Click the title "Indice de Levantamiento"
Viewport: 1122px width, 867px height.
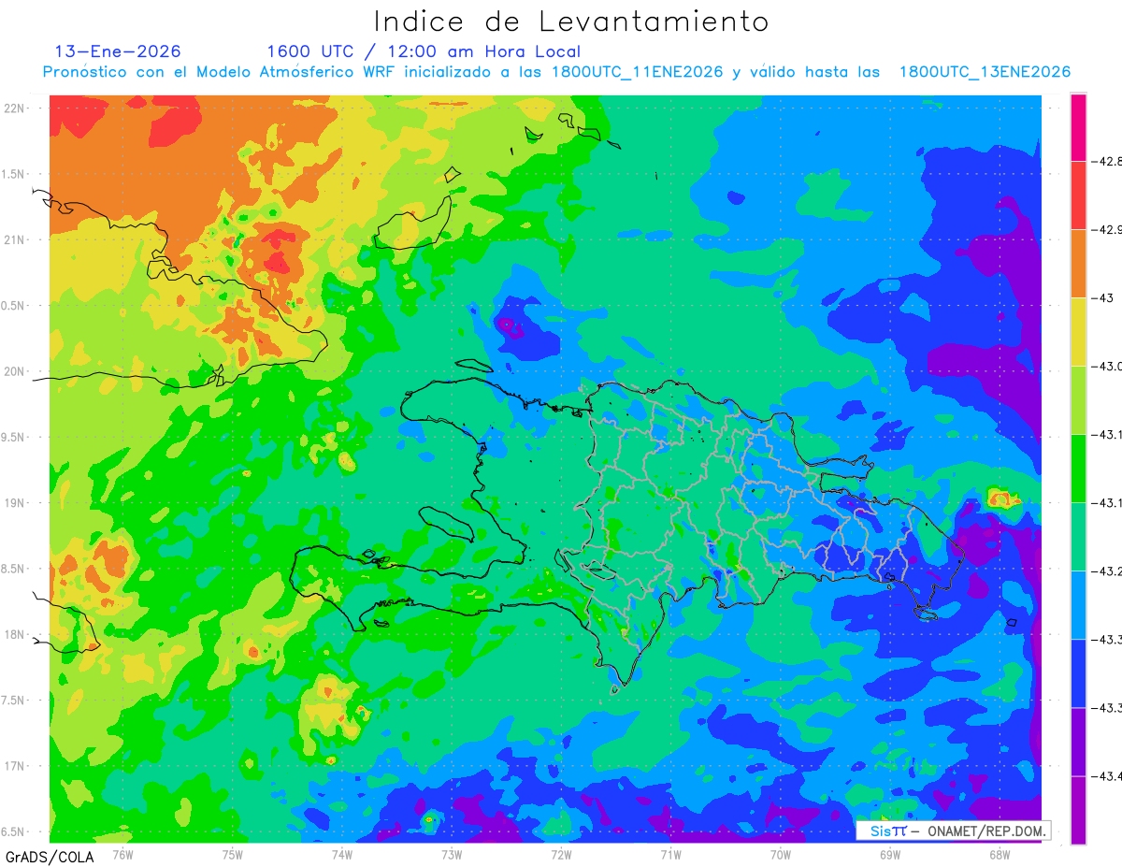tap(571, 22)
